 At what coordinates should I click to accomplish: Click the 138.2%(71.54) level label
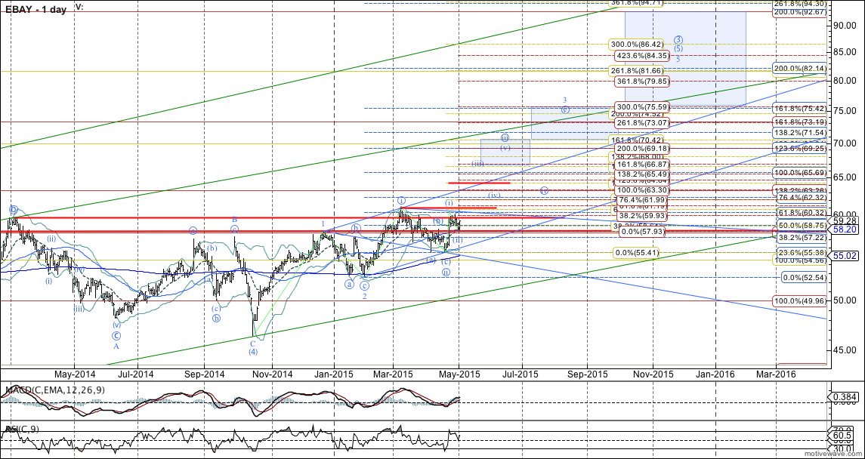coord(799,133)
